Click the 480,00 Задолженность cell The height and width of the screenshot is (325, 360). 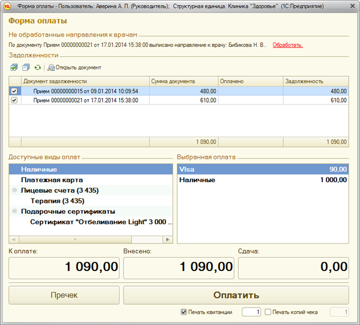coord(316,91)
